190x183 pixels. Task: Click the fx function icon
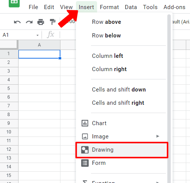point(51,34)
